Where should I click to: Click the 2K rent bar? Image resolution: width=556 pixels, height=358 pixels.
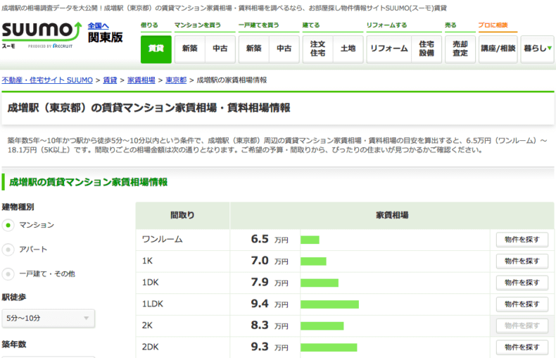(x=322, y=326)
